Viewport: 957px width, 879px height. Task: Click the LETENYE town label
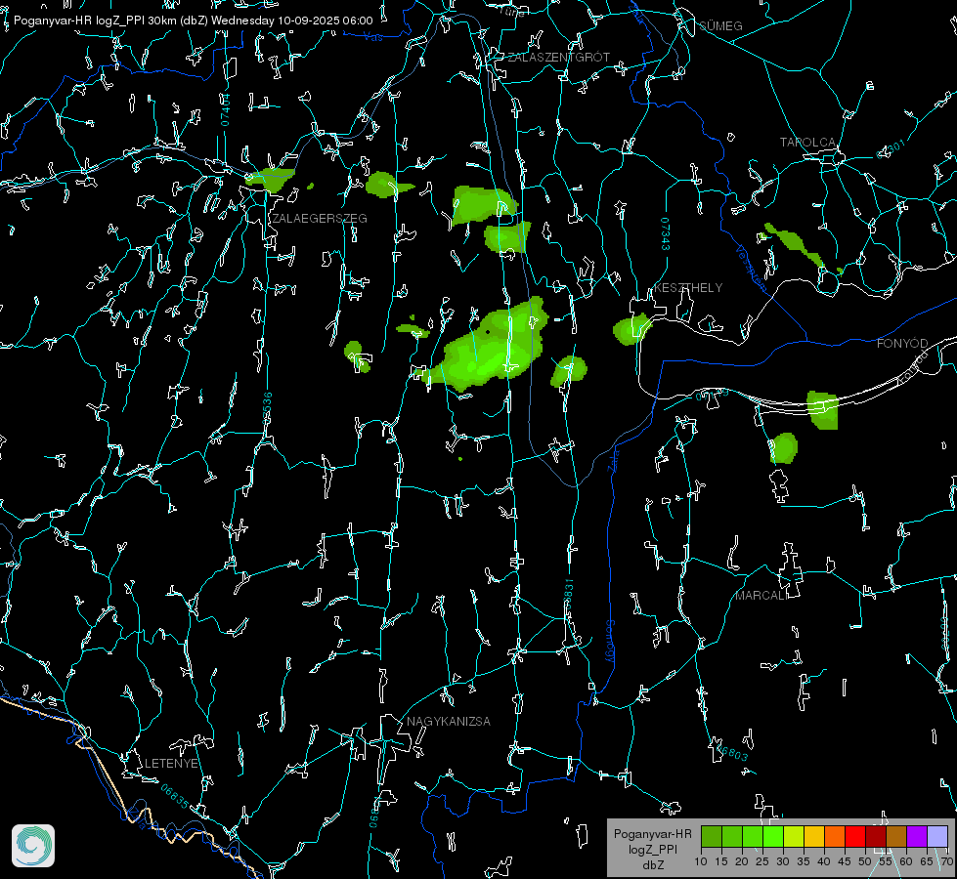click(x=171, y=763)
